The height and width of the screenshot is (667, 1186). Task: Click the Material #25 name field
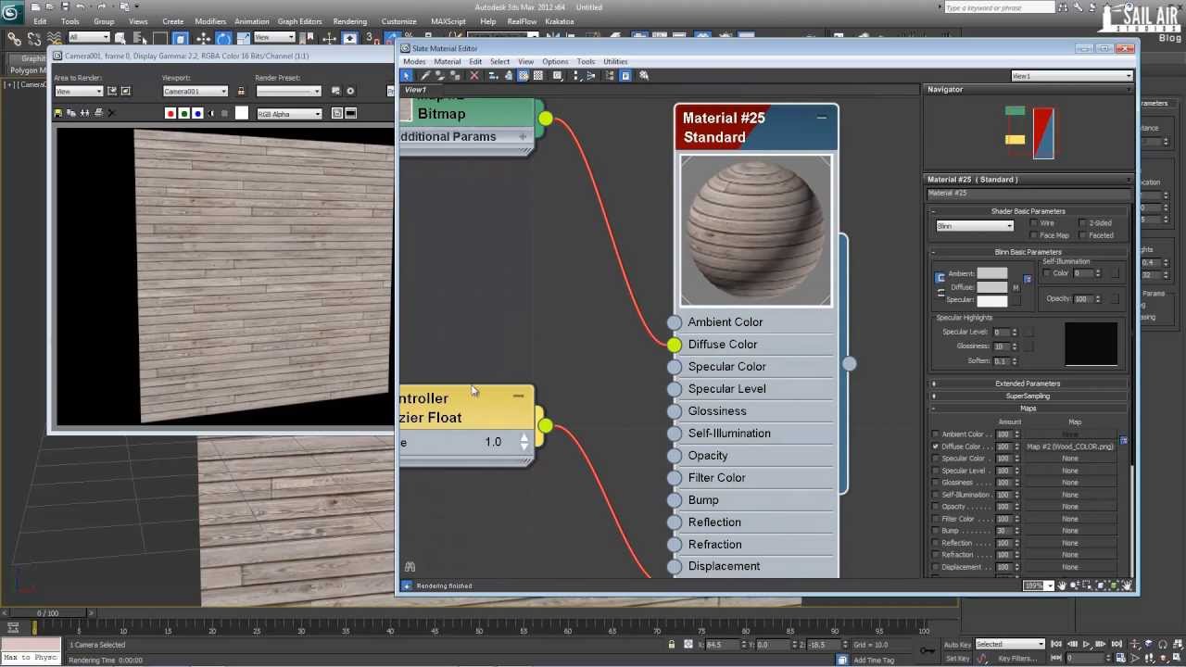1028,194
